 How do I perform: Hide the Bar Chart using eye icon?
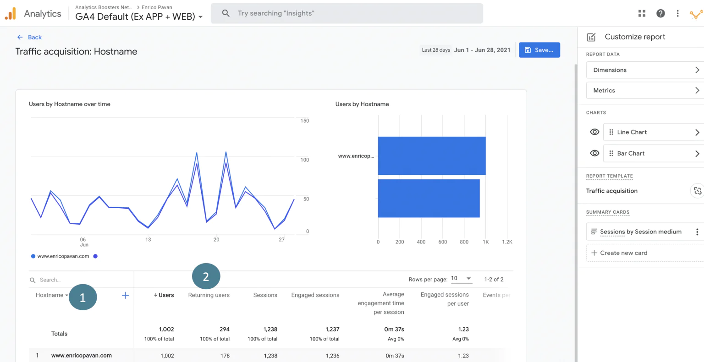(x=594, y=153)
